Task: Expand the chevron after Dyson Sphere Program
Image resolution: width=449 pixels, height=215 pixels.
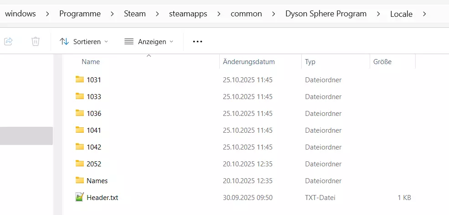Action: 379,14
